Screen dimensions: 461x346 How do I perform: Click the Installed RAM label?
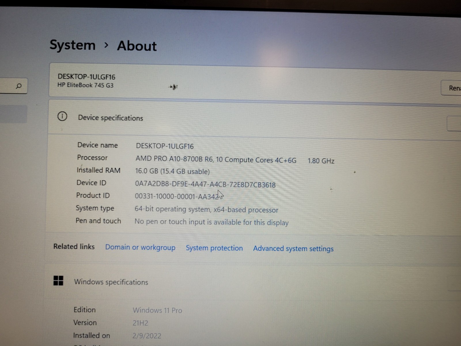(99, 170)
